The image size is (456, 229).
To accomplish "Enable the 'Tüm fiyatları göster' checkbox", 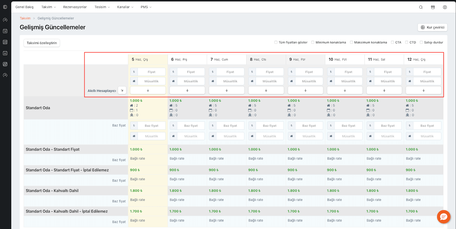I will pos(276,42).
